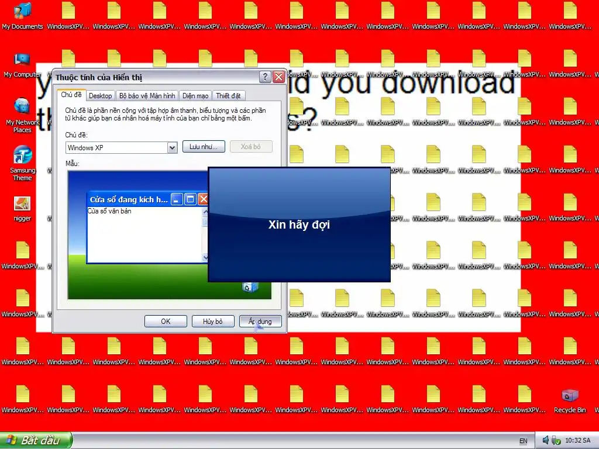Click the help question mark button
Image resolution: width=599 pixels, height=449 pixels.
(265, 77)
